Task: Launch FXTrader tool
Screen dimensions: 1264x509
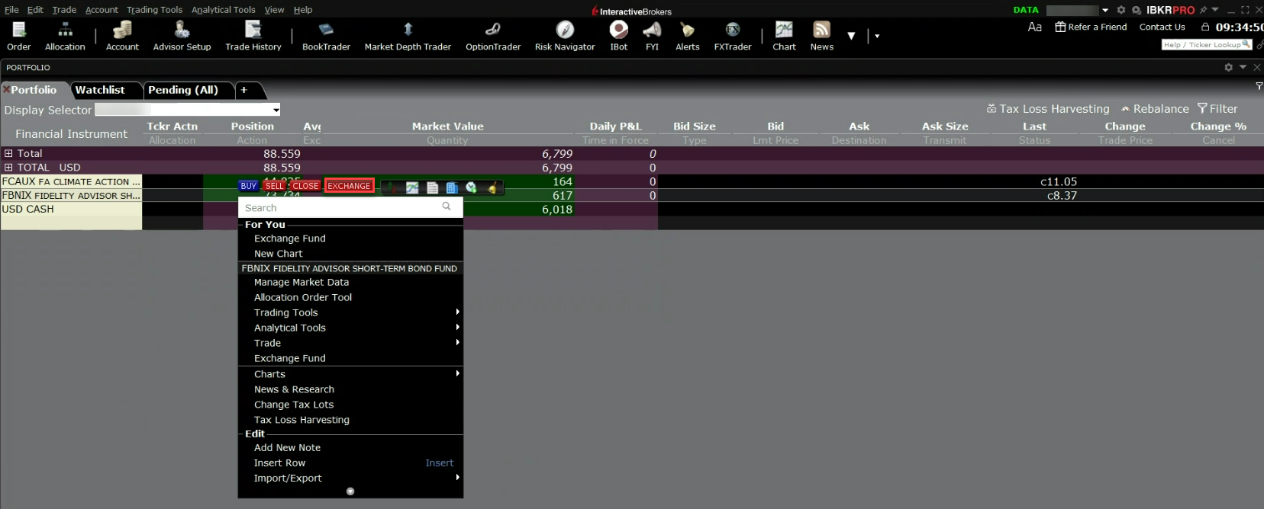Action: click(733, 36)
